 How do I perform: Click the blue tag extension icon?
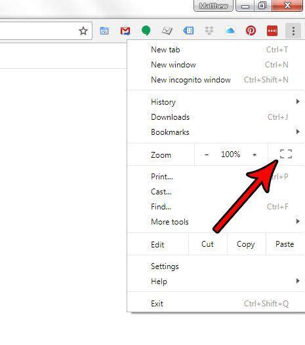click(x=188, y=31)
